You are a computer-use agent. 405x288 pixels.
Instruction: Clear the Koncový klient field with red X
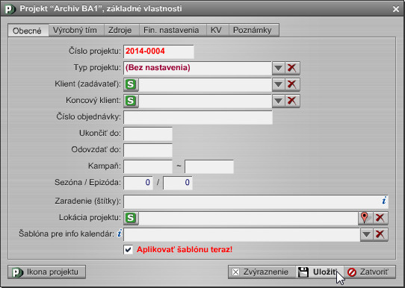tap(292, 101)
